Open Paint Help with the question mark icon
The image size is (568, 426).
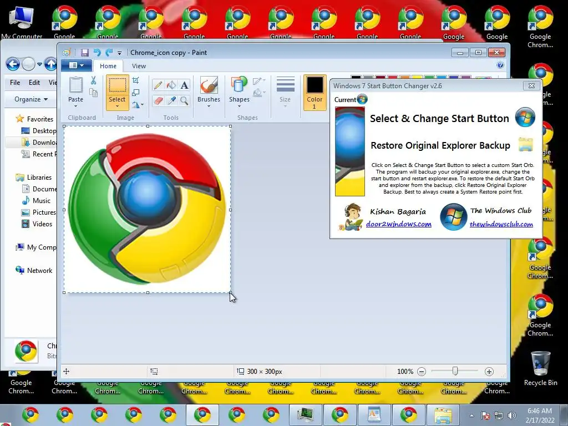[x=500, y=65]
